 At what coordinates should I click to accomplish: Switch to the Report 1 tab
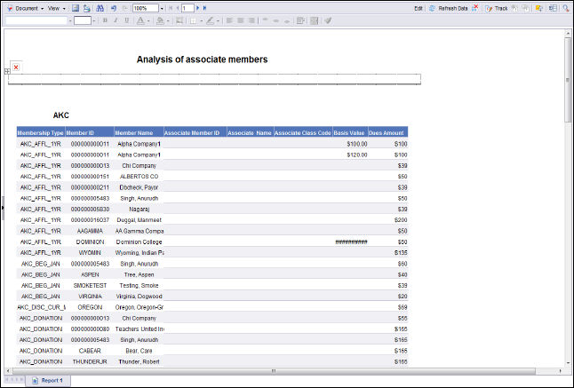(x=47, y=380)
